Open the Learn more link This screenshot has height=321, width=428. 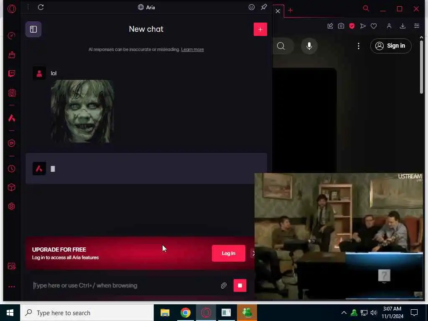192,49
